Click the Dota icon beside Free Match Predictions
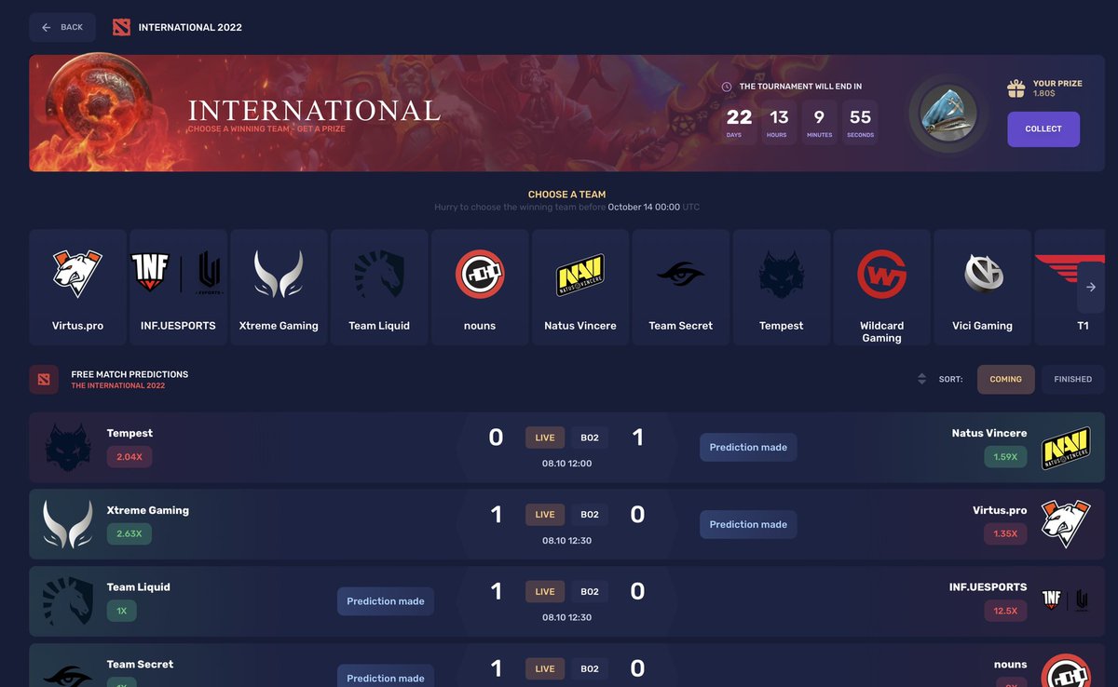This screenshot has width=1118, height=687. [43, 379]
